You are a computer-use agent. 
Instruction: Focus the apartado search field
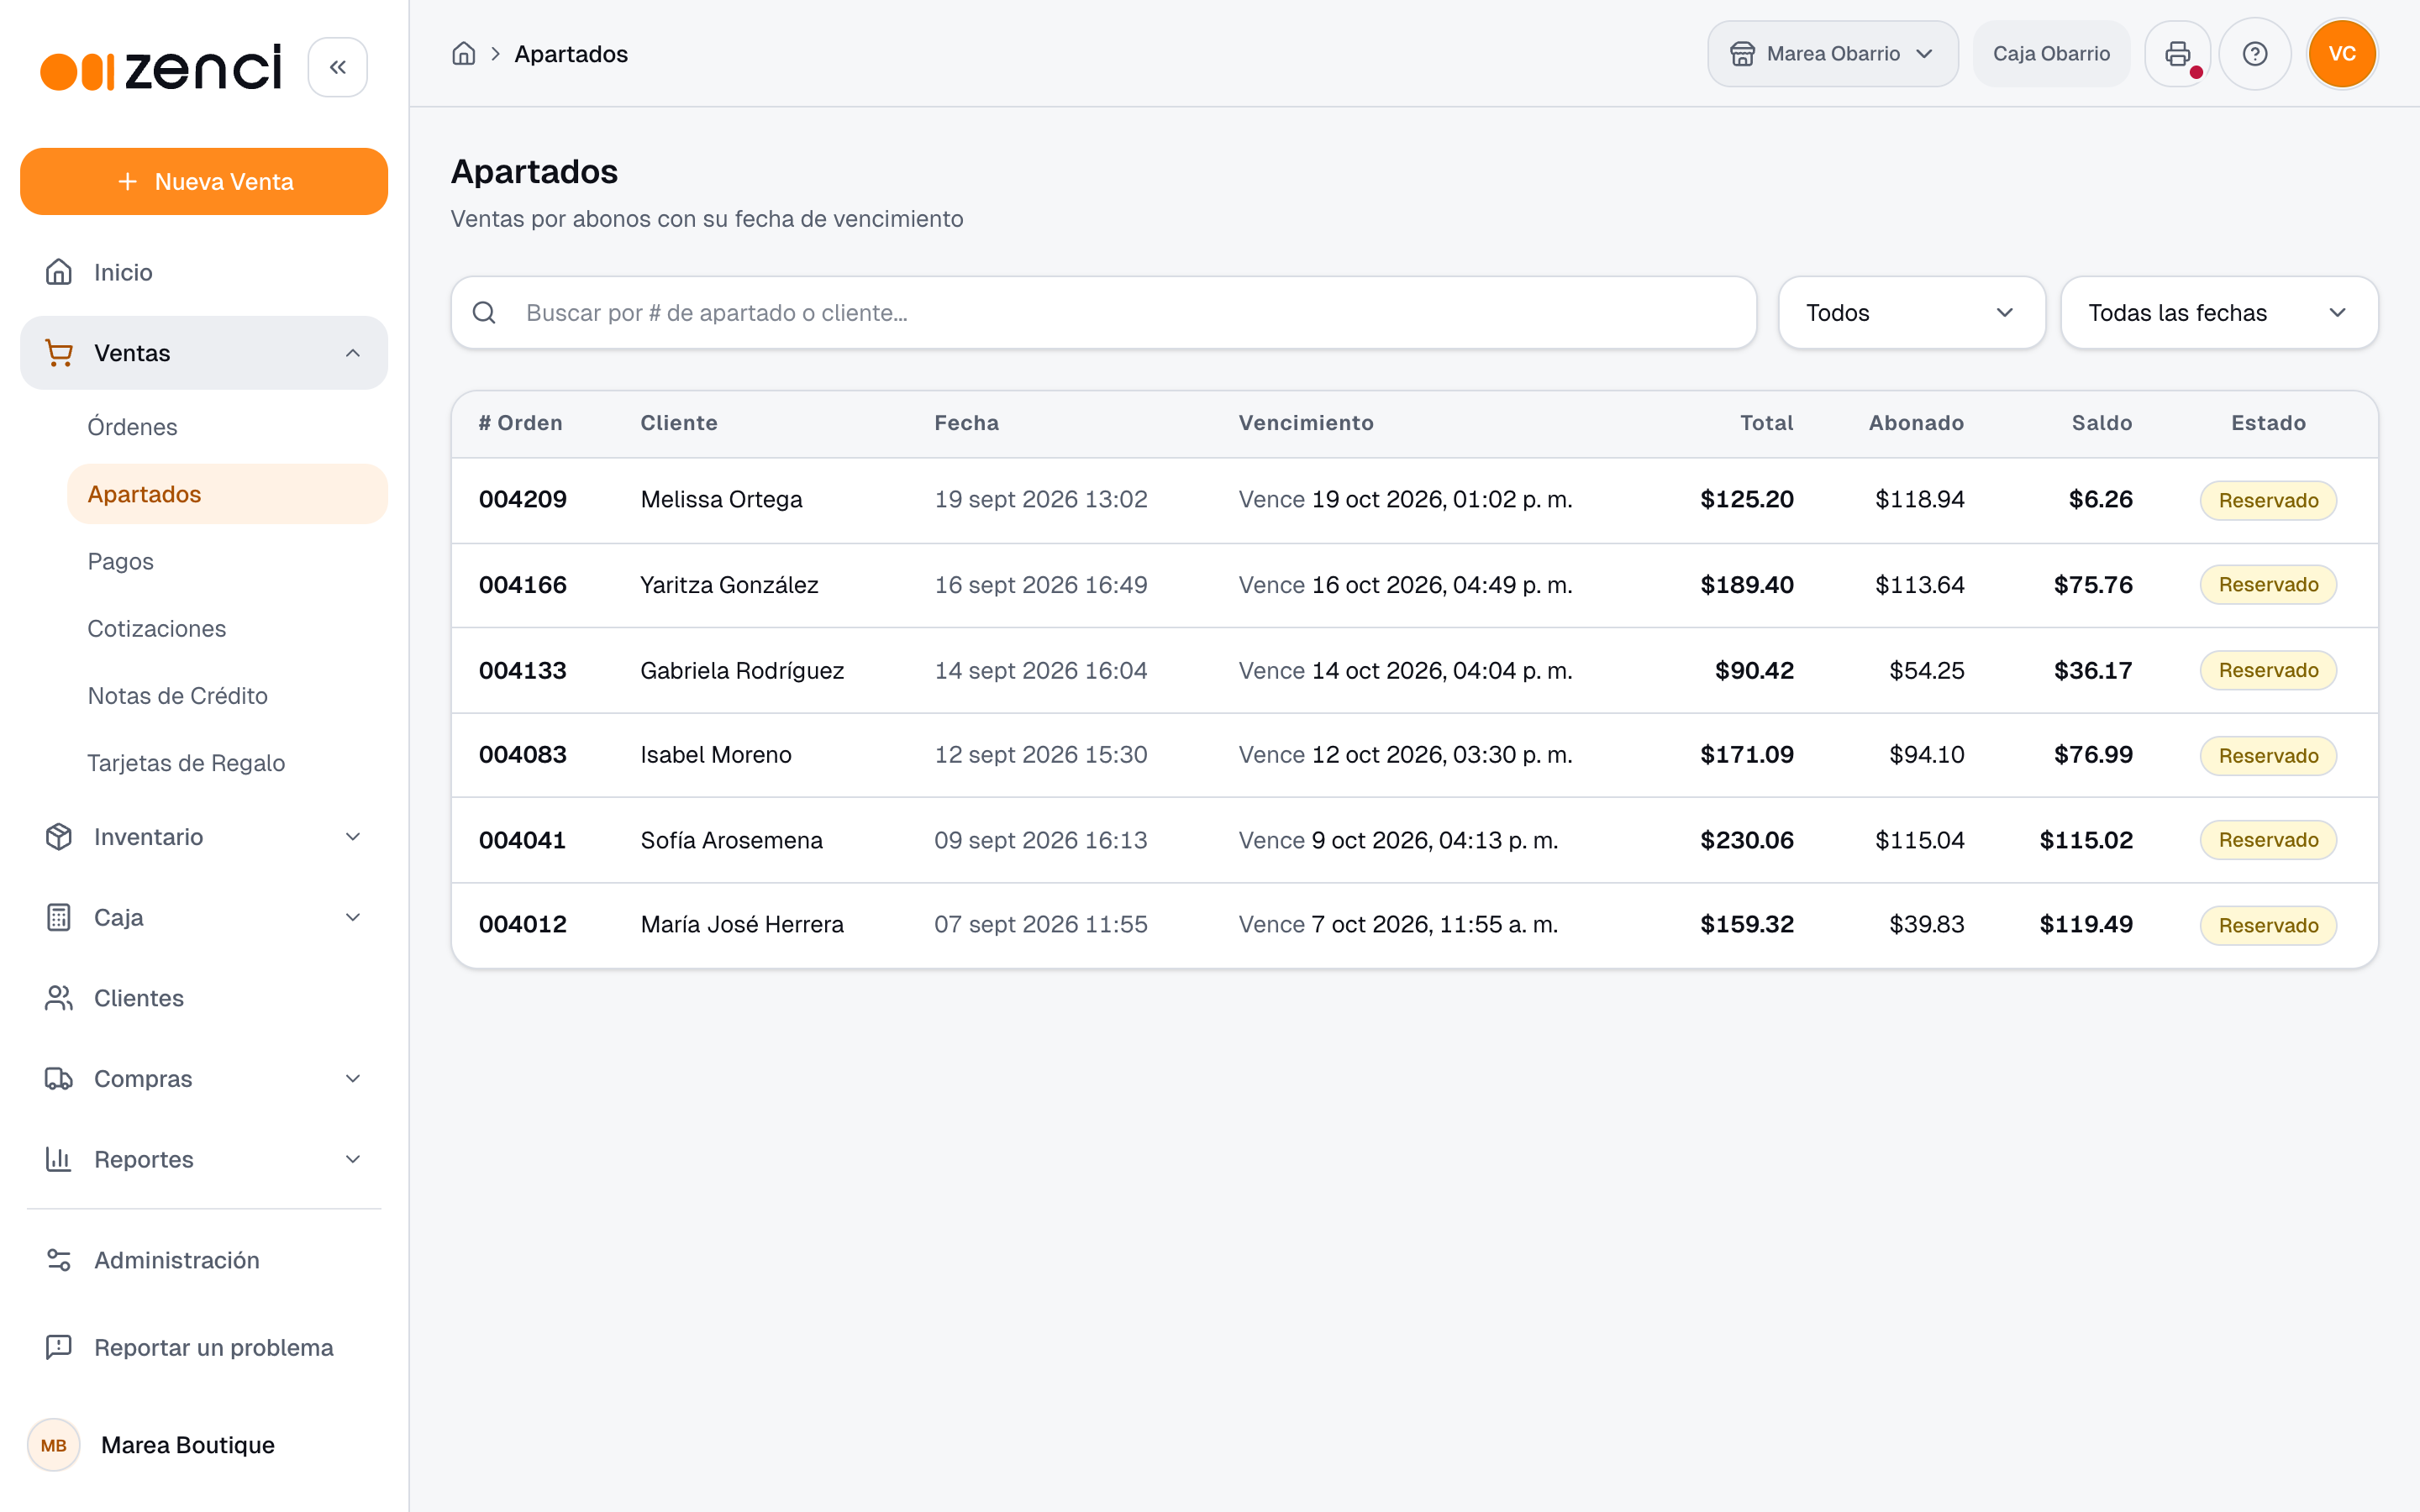click(x=1103, y=313)
